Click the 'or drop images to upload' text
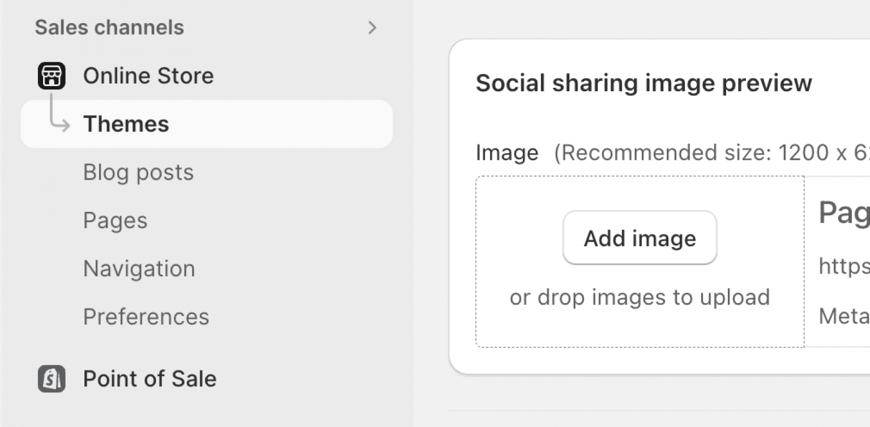The width and height of the screenshot is (870, 427). [x=639, y=297]
